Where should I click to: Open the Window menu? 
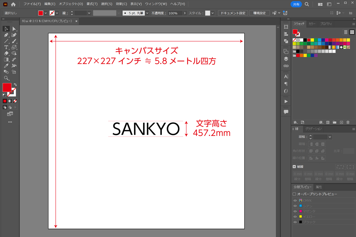(x=156, y=4)
